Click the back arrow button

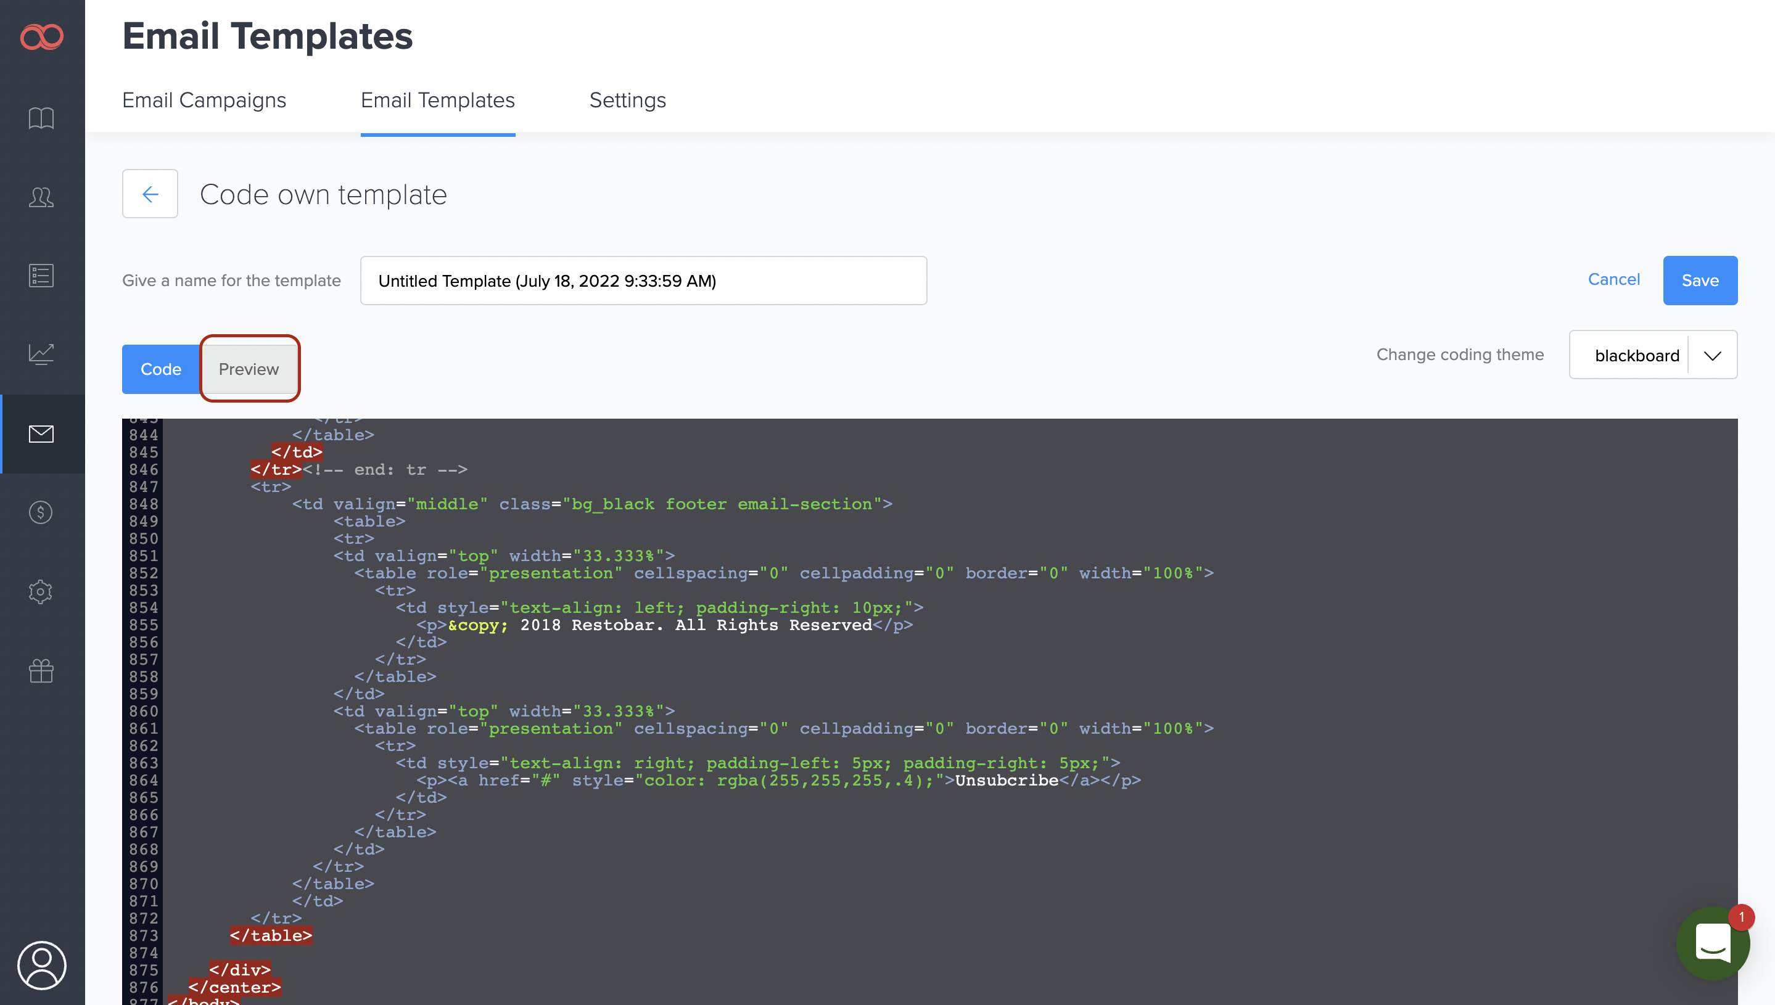click(x=150, y=194)
